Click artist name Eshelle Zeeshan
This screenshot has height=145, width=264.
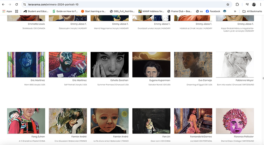pos(119,80)
